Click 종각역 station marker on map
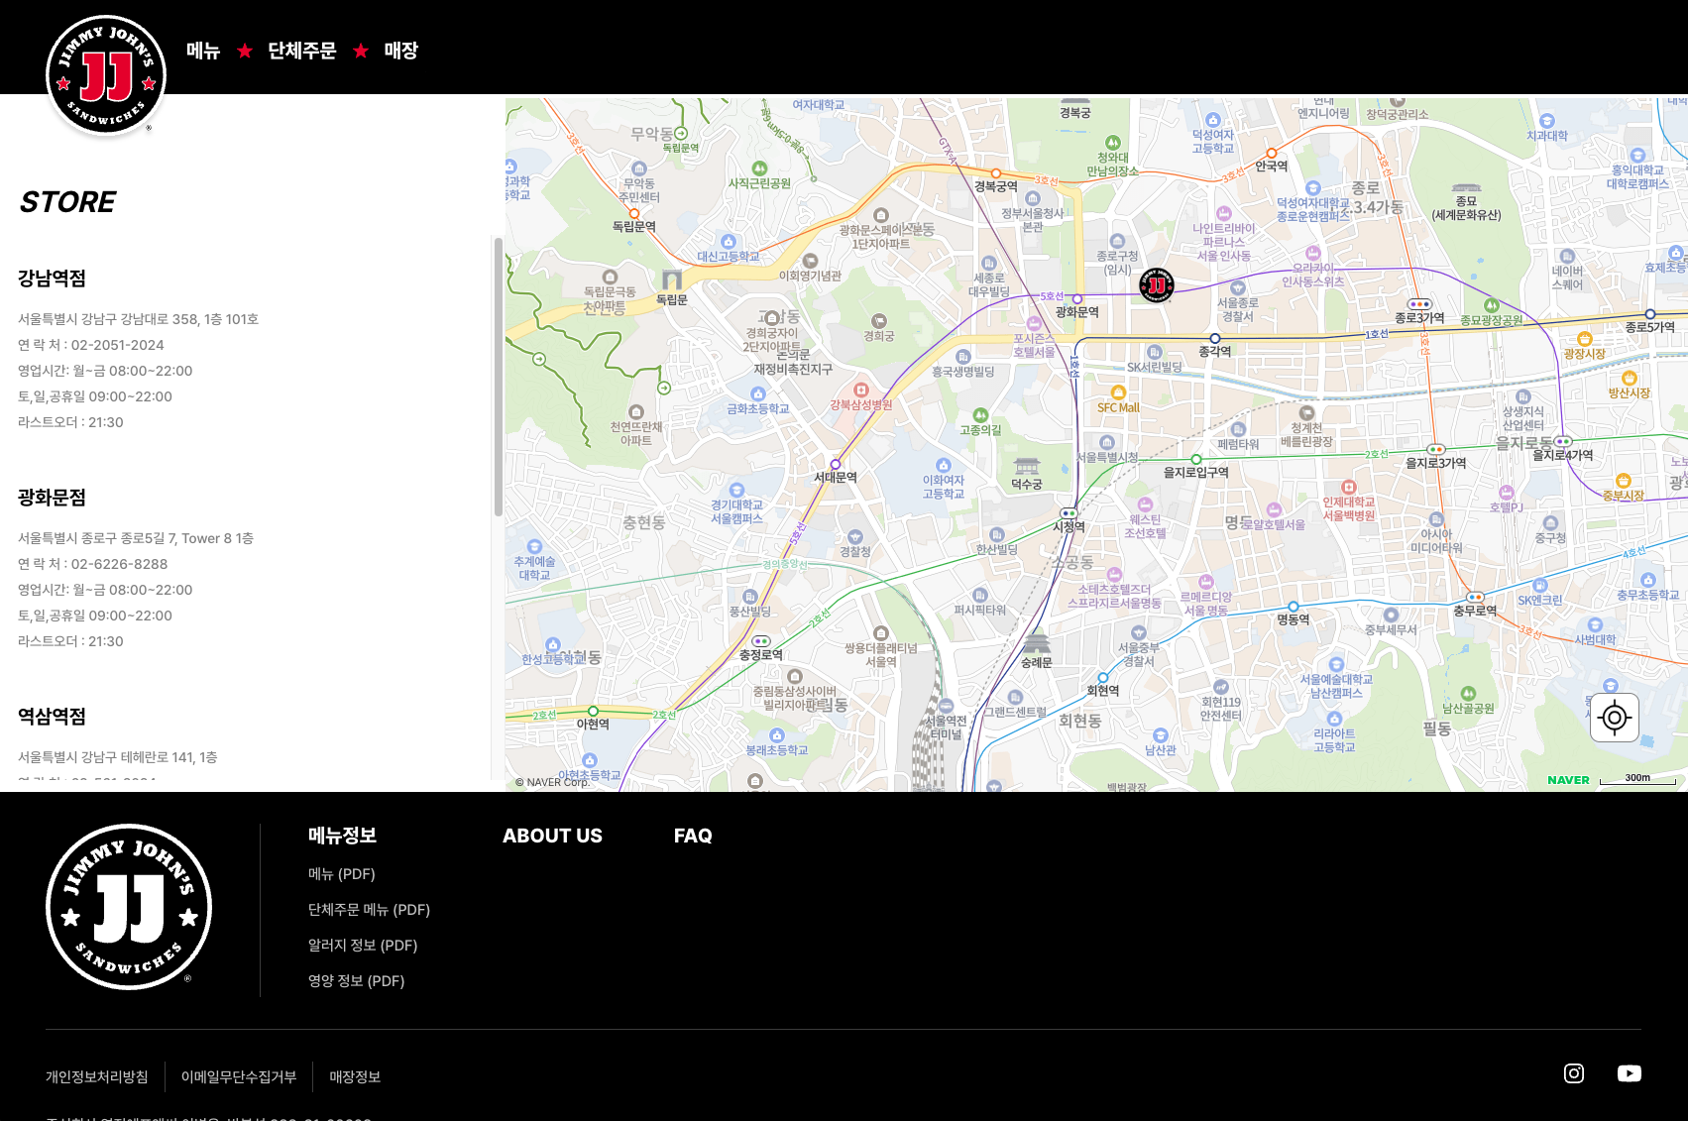 click(1215, 339)
